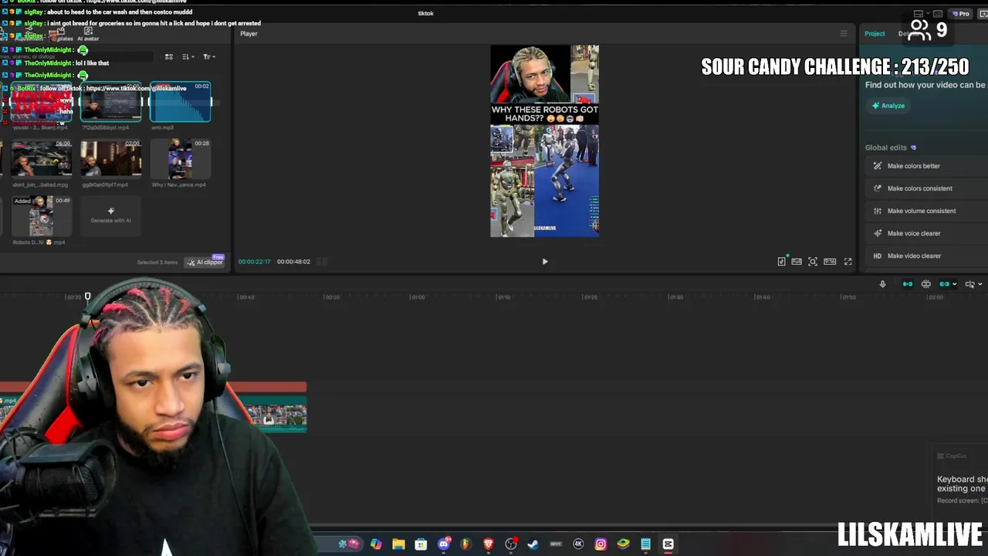Open Instagram from the taskbar
Screen dimensions: 988x556
(x=601, y=544)
